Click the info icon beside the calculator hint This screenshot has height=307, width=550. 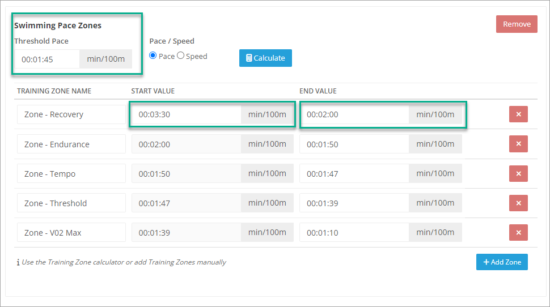(18, 262)
